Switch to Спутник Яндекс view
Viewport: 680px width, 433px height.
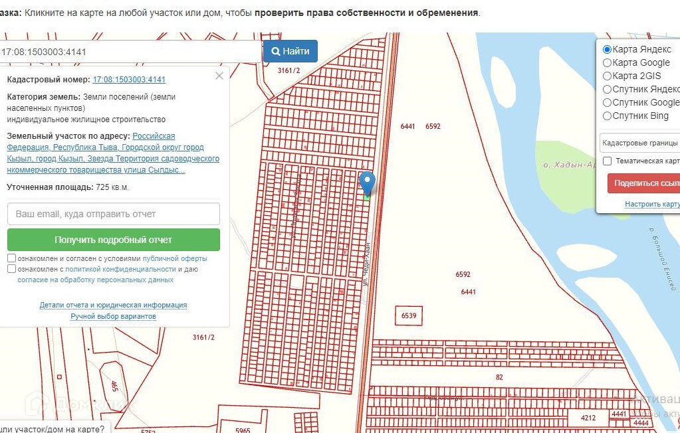(x=607, y=90)
